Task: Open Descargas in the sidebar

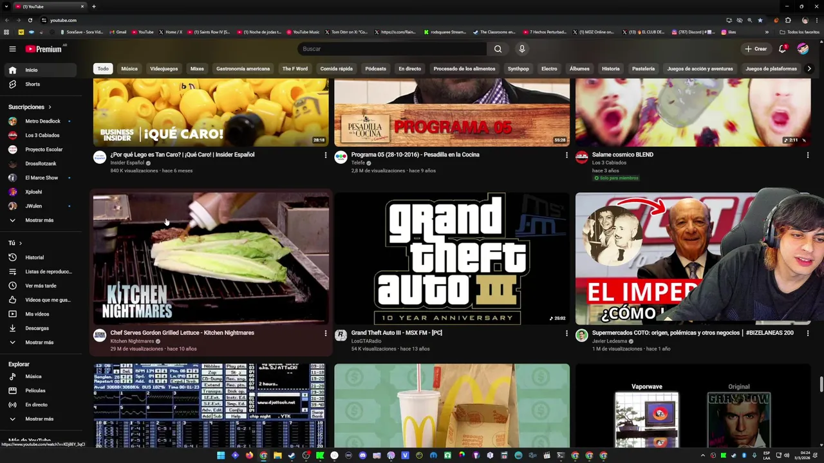Action: point(42,328)
